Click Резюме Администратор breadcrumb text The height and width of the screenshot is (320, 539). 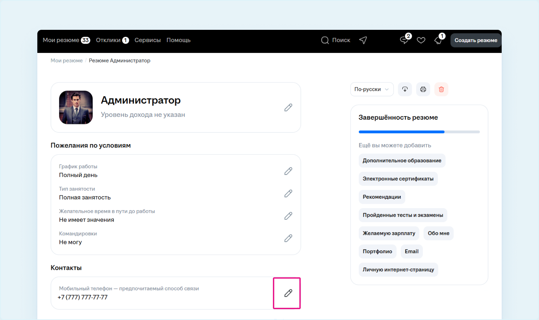pos(119,60)
